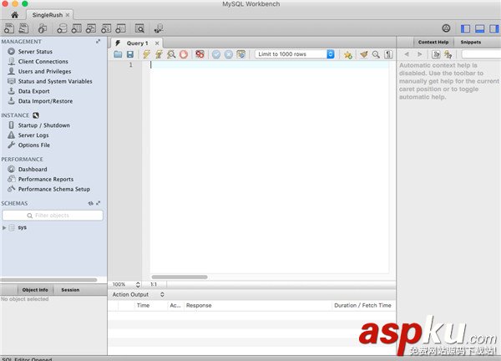This screenshot has height=361, width=501.
Task: Open Startup / Shutdown
Action: 43,125
